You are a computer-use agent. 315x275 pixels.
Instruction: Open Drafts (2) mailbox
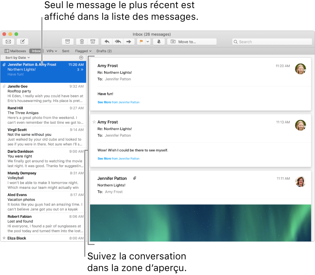coord(104,51)
